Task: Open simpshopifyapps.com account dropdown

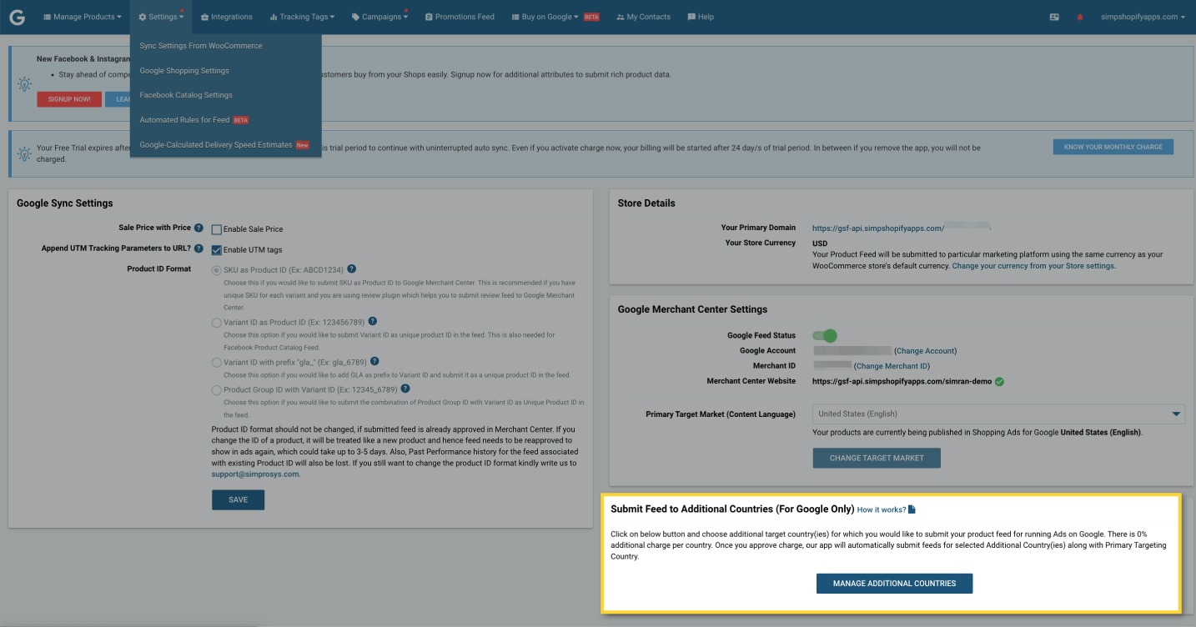Action: click(x=1143, y=17)
